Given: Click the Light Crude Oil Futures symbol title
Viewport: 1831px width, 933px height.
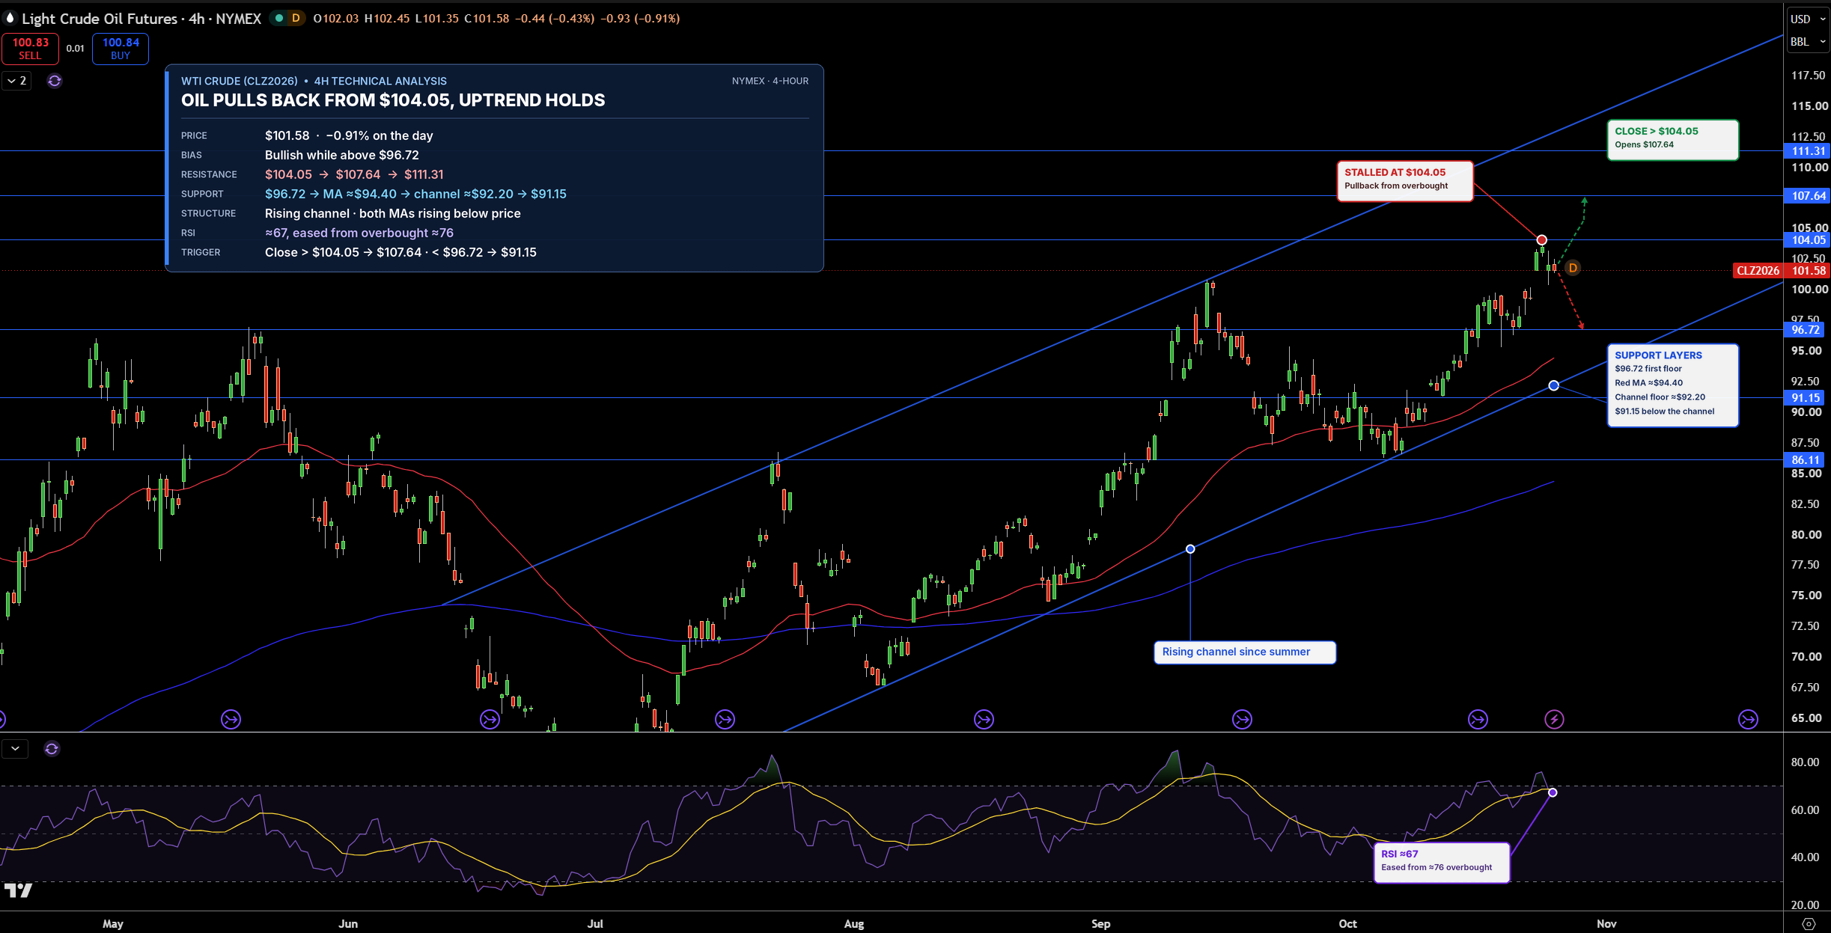Looking at the screenshot, I should (141, 19).
